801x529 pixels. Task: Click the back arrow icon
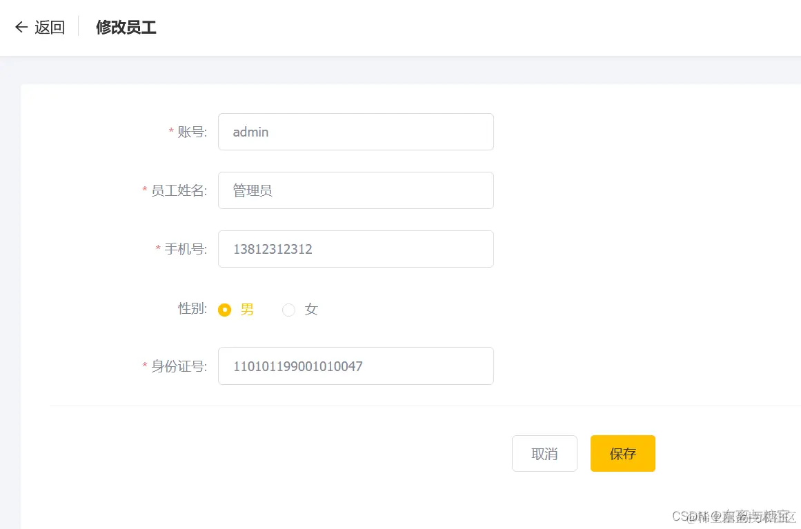[21, 27]
